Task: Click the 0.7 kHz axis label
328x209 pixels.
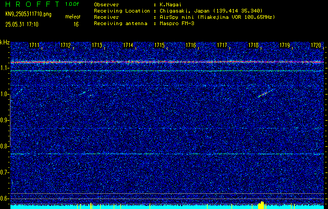Action: coord(4,172)
